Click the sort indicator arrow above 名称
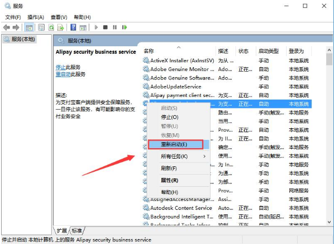The image size is (334, 244). pos(179,47)
